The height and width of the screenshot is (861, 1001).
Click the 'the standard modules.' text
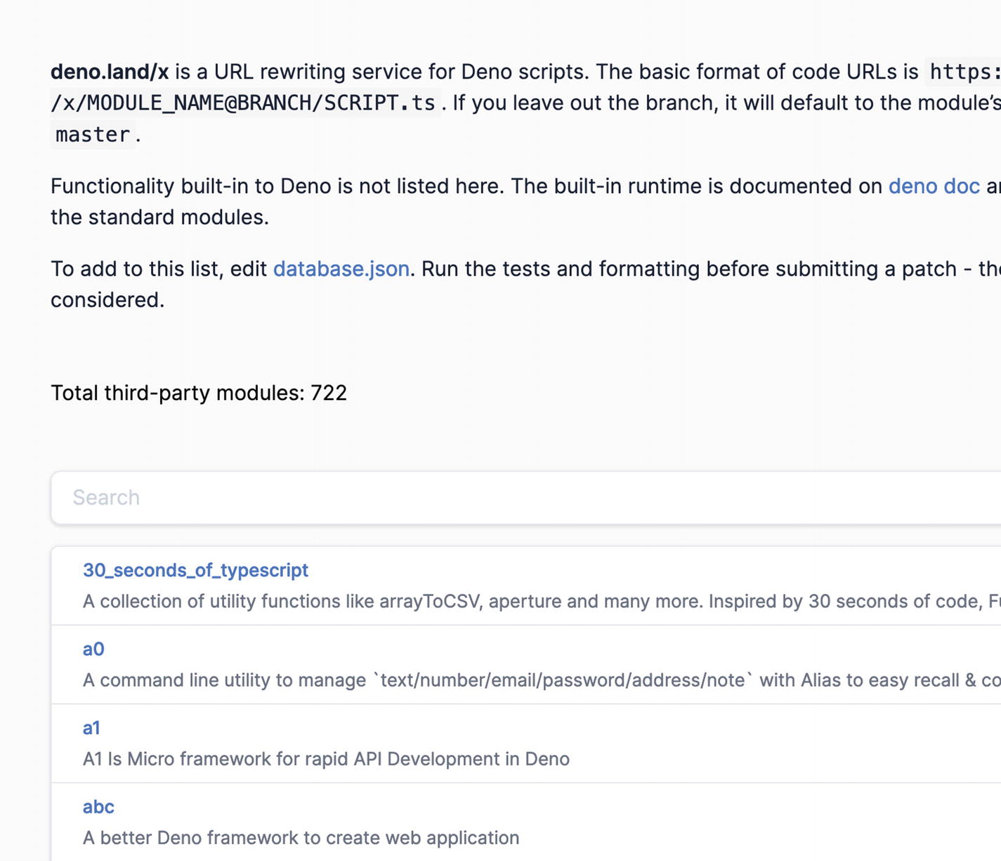point(159,217)
